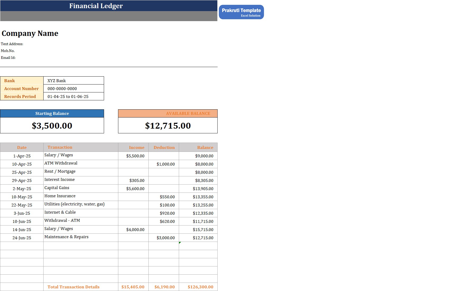Screen dimensions: 473x291
Task: Select the $550.00 deduction cell
Action: pyautogui.click(x=164, y=197)
